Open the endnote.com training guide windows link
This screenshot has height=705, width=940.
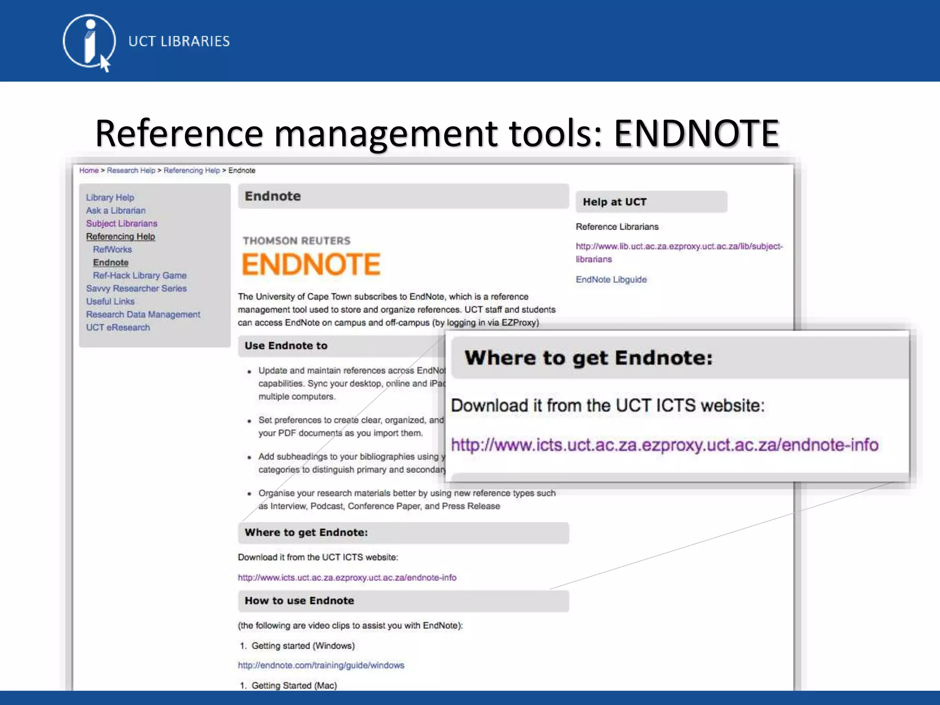[321, 665]
